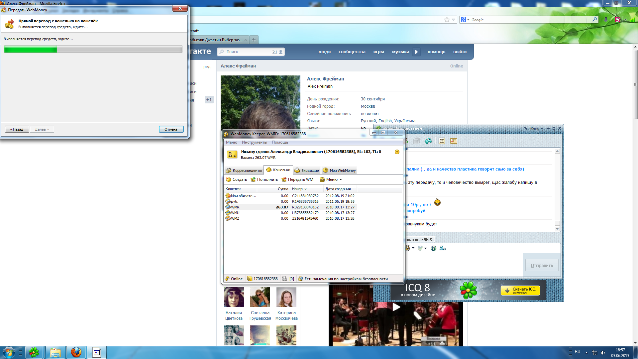Switch to the Мои WebMoney tab
Viewport: 638px width, 359px height.
[x=339, y=170]
